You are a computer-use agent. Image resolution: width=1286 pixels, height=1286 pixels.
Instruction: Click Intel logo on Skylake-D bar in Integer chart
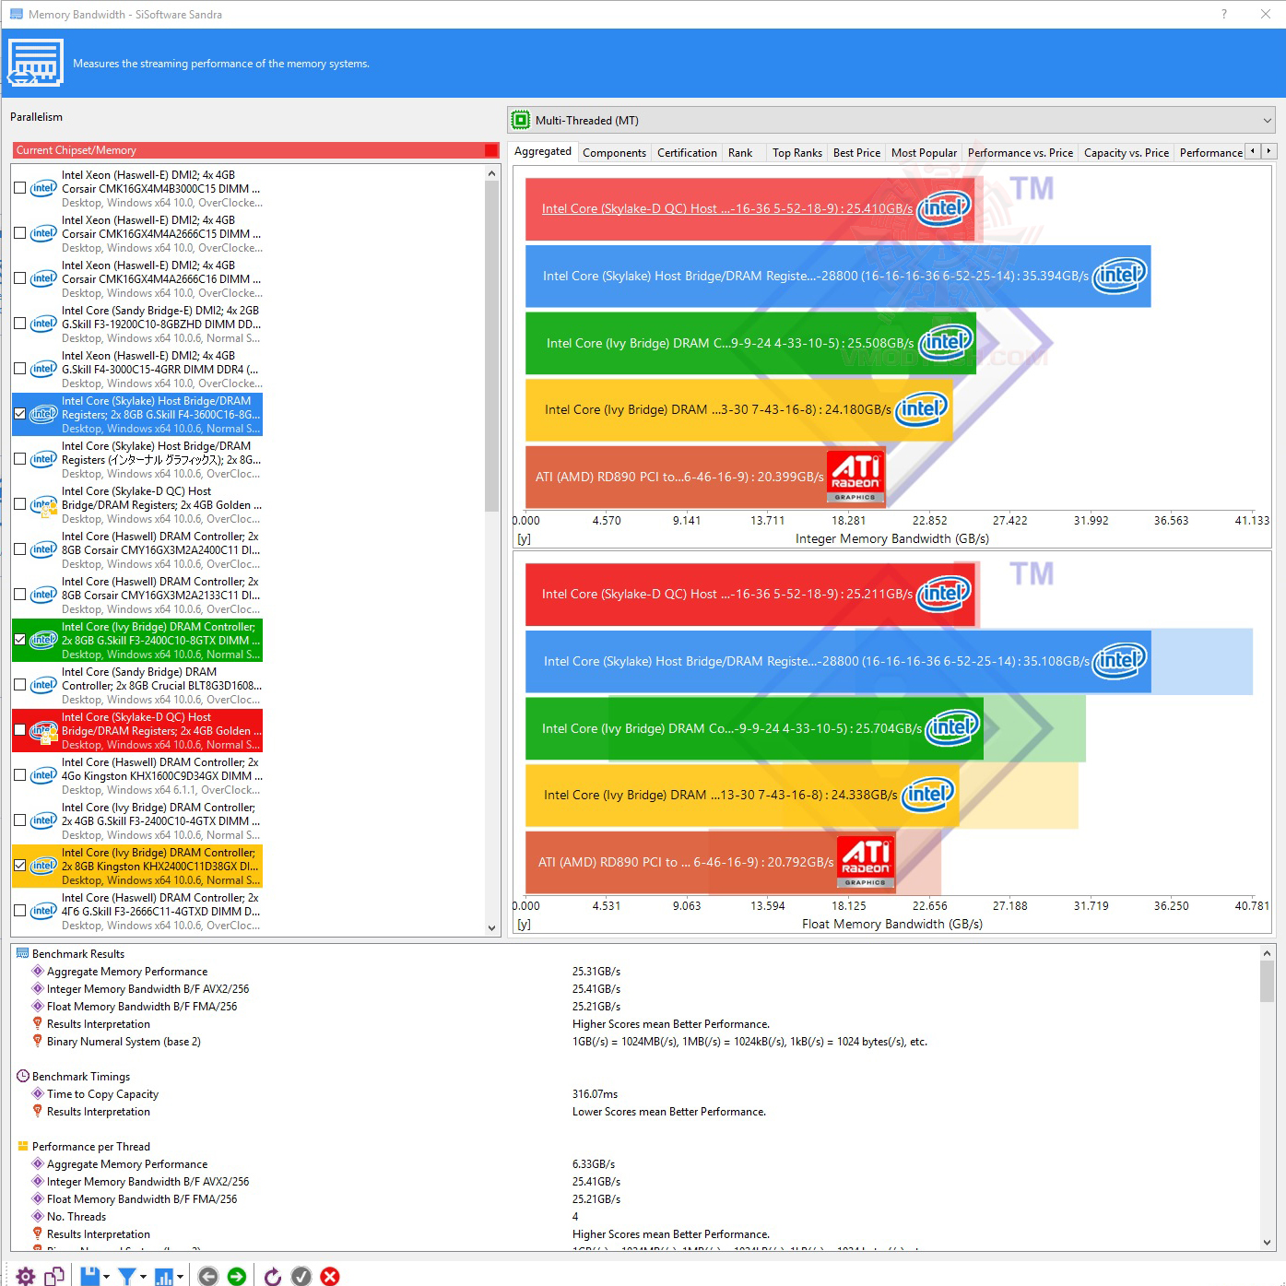943,208
